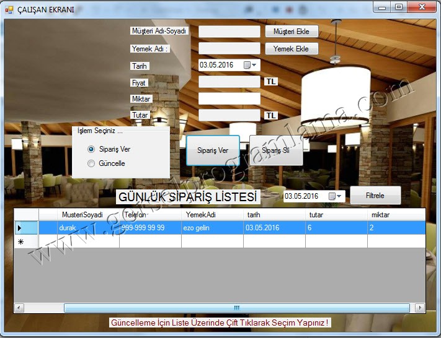Sort by the YemekAdi column header
441x338 pixels.
tap(212, 214)
